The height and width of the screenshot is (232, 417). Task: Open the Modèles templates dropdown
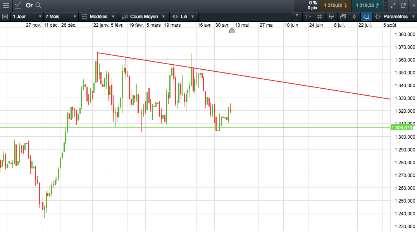[x=98, y=17]
